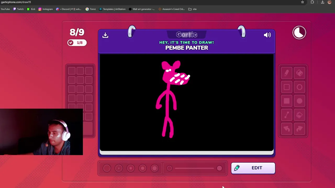Screen dimensions: 335x188
Task: Pick the filled rectangle shape tool
Action: (x=287, y=101)
